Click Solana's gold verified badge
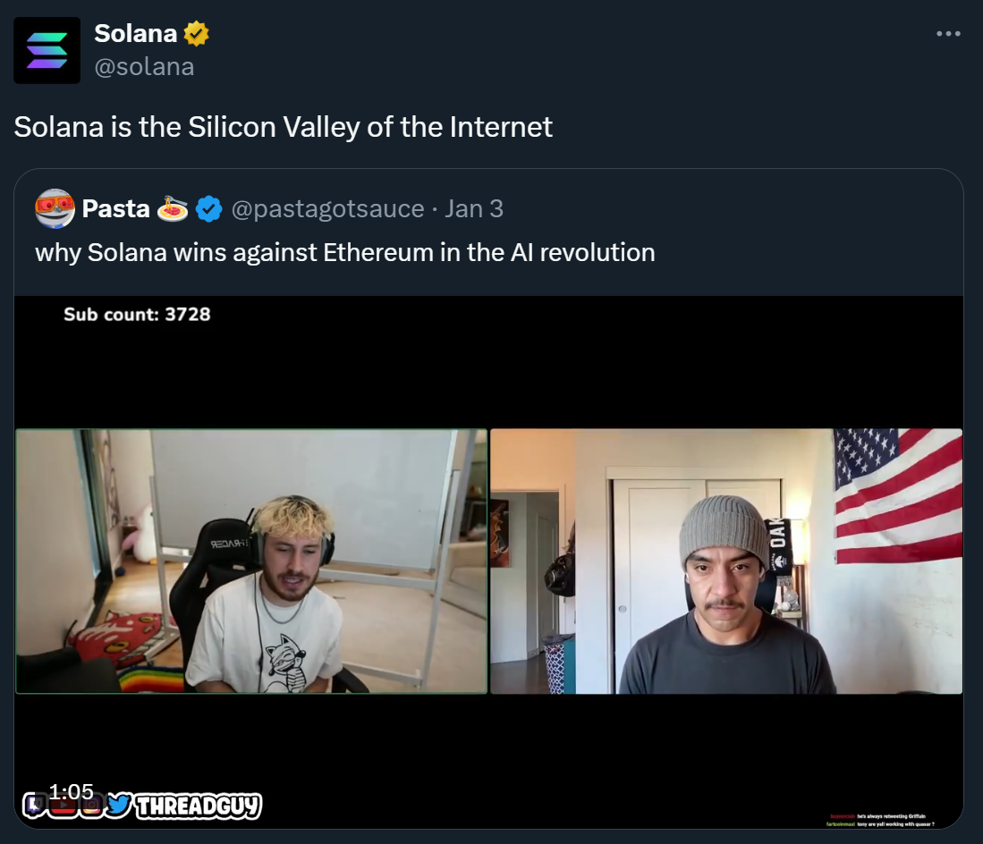Viewport: 983px width, 844px height. pyautogui.click(x=196, y=33)
